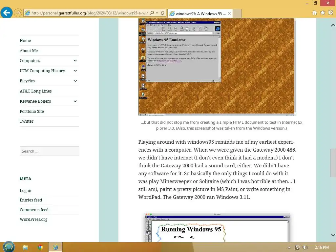Image resolution: width=336 pixels, height=252 pixels.
Task: Open the WordPress.org link
Action: pos(33,220)
